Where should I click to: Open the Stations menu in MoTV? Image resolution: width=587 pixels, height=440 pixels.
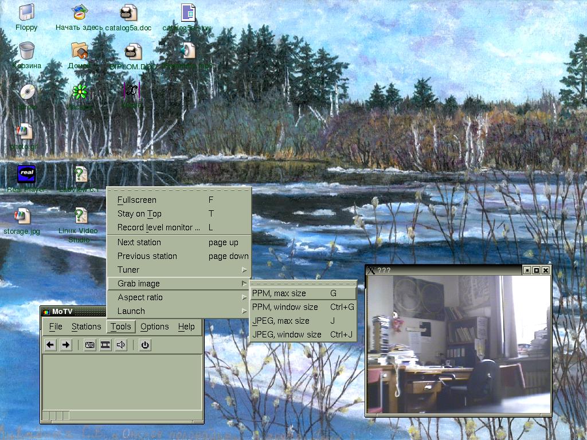pos(86,327)
